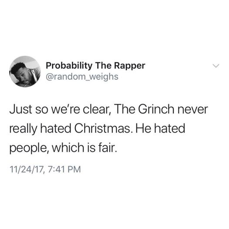
Task: Click the word "Rapper" in display name
Action: [x=130, y=66]
